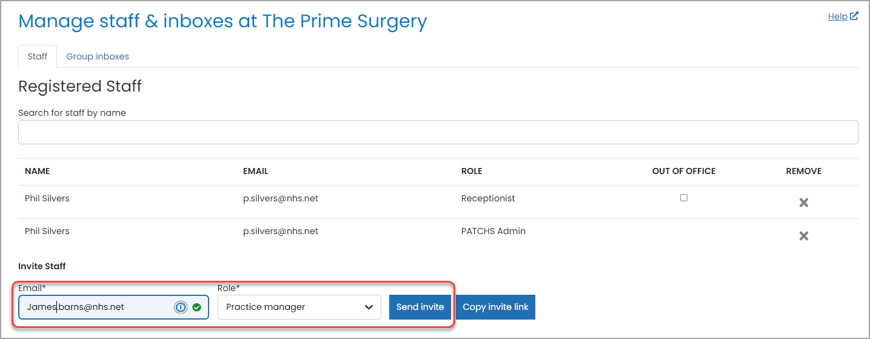The image size is (870, 339).
Task: Open the Role dropdown showing Practice manager
Action: click(x=299, y=307)
